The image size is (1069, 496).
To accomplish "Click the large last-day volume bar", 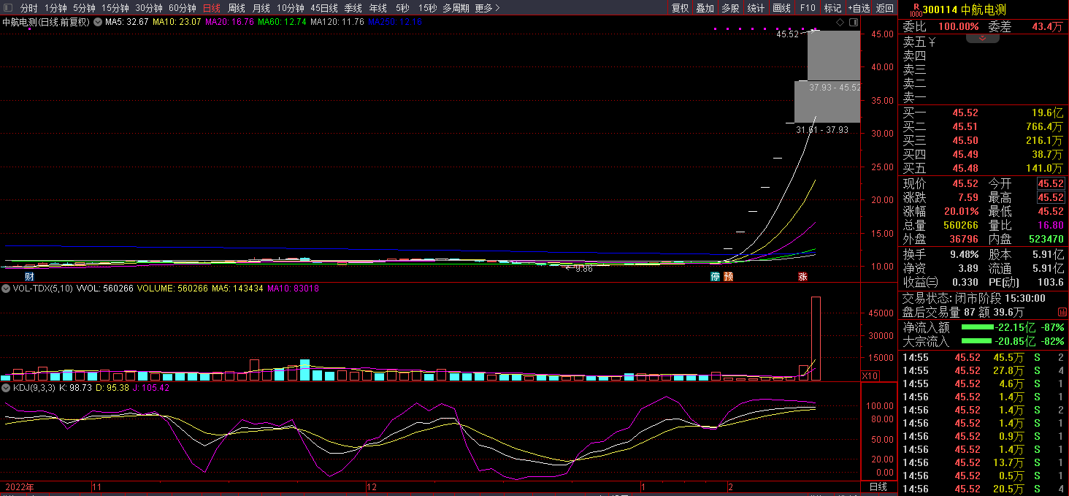I will tap(816, 338).
